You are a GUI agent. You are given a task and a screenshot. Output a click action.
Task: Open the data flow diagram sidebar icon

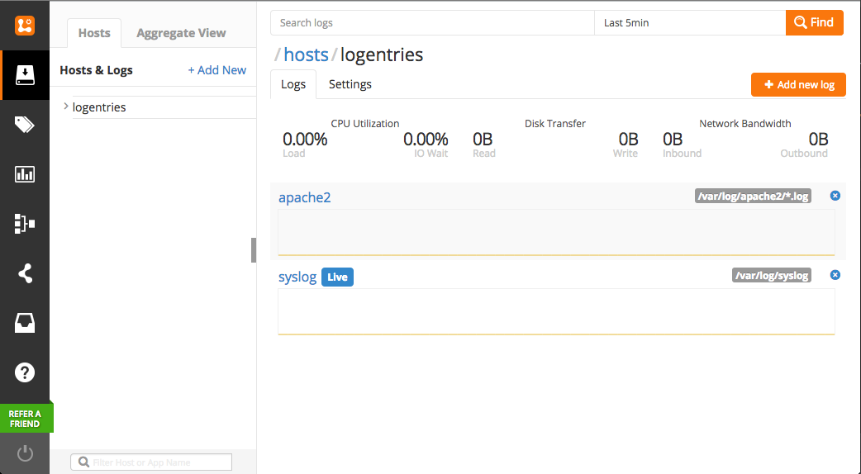click(x=25, y=224)
